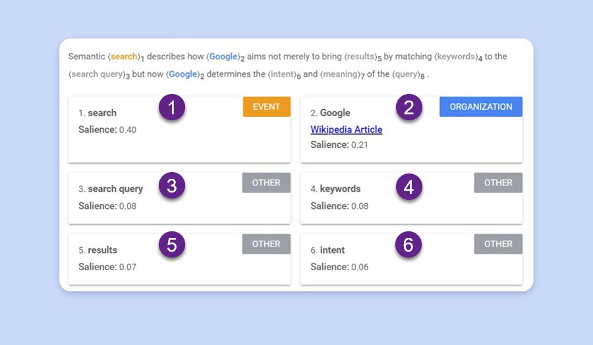Screen dimensions: 593x345
Task: Click the highlighted 'keywords' entity in the sentence
Action: pos(455,57)
